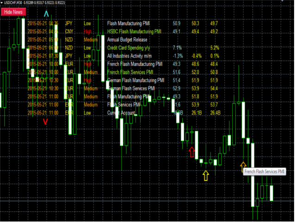Click the CNY currency label

tap(69, 31)
